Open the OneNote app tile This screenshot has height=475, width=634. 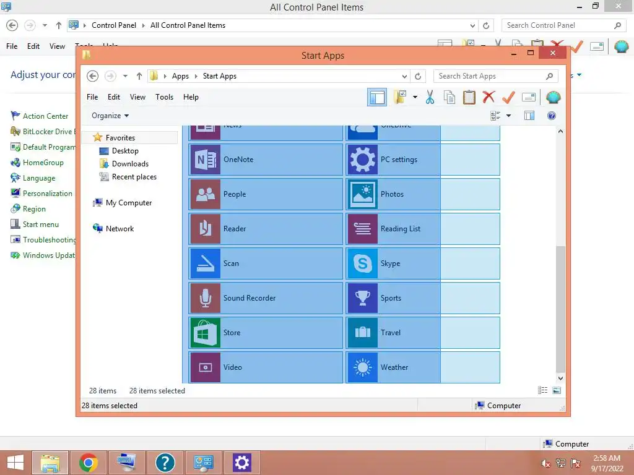pyautogui.click(x=265, y=160)
